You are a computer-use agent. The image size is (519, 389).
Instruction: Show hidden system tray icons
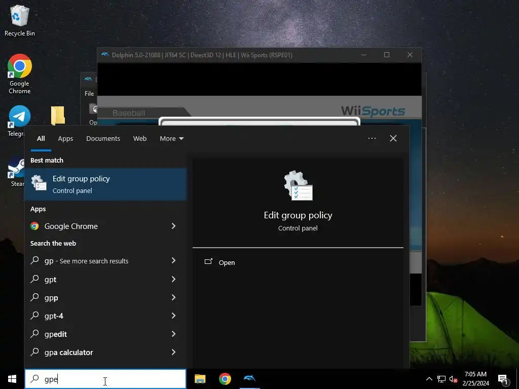point(429,379)
